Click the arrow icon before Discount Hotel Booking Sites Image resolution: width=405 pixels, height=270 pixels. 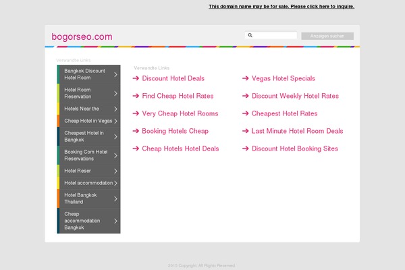[246, 148]
